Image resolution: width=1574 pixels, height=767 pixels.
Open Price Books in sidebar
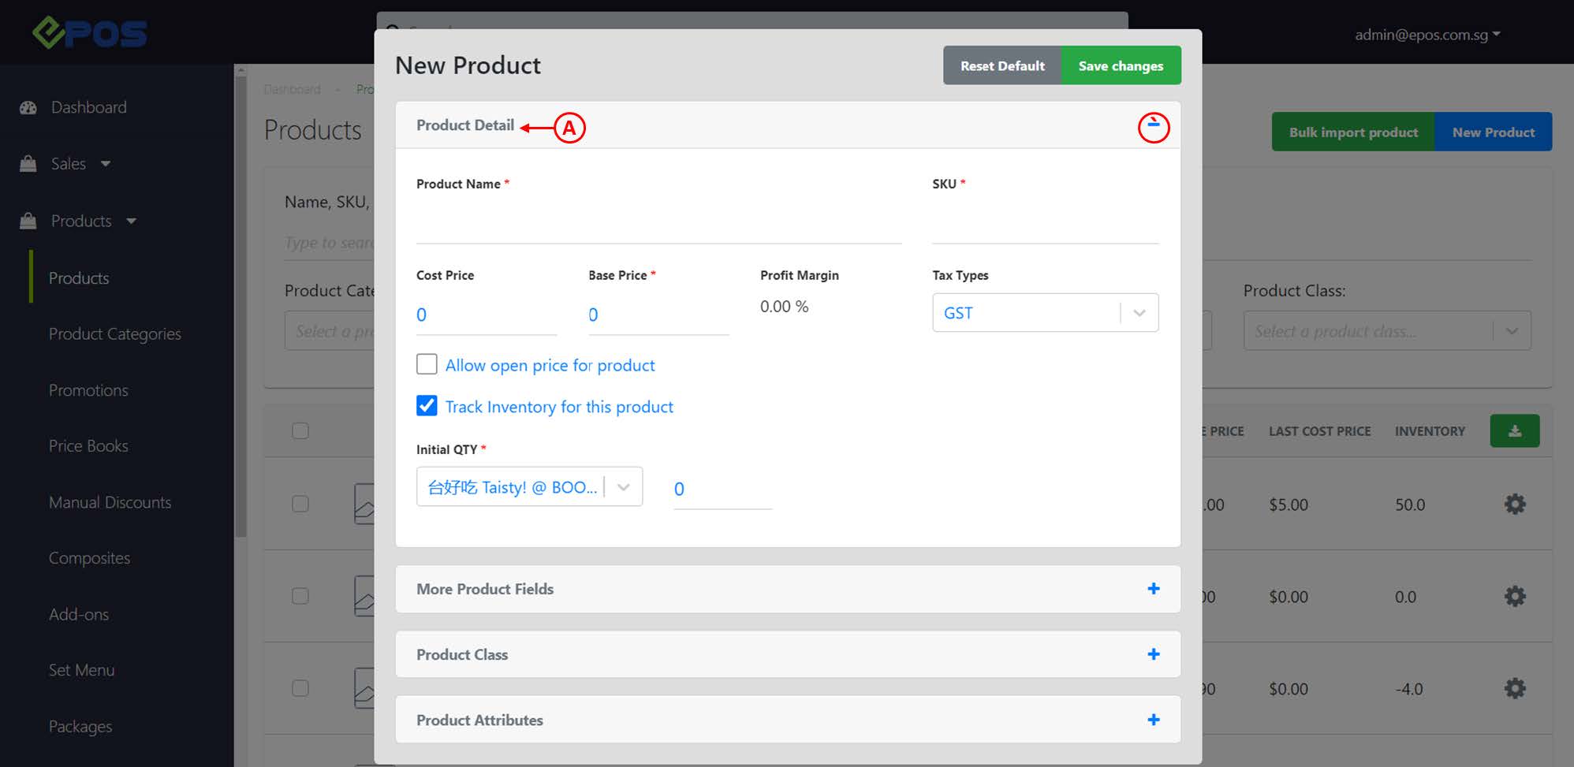88,446
